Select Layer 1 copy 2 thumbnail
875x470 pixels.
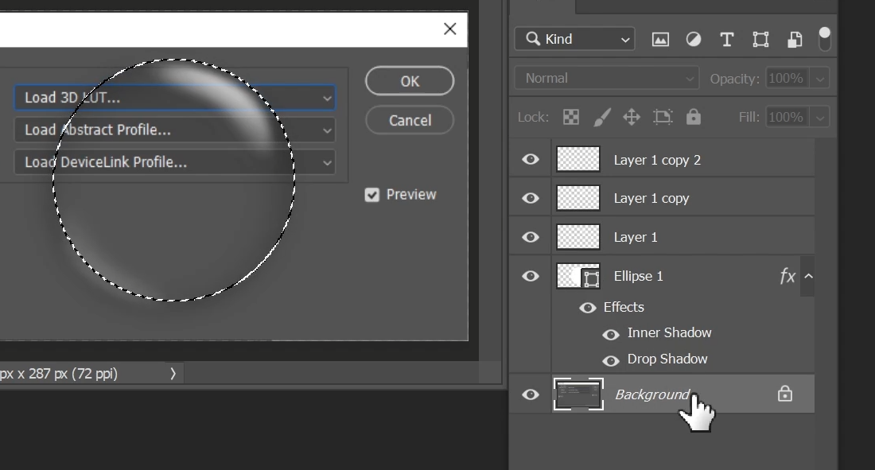tap(578, 159)
